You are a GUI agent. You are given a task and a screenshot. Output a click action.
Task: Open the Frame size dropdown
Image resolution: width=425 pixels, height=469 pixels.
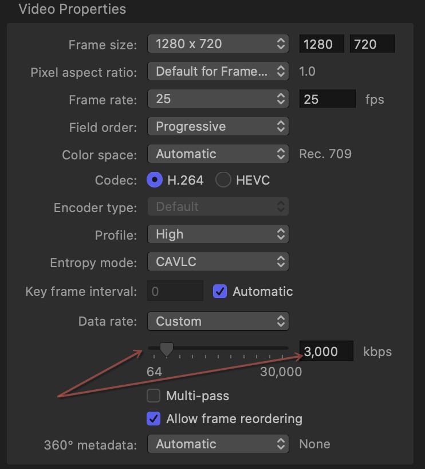[x=218, y=44]
